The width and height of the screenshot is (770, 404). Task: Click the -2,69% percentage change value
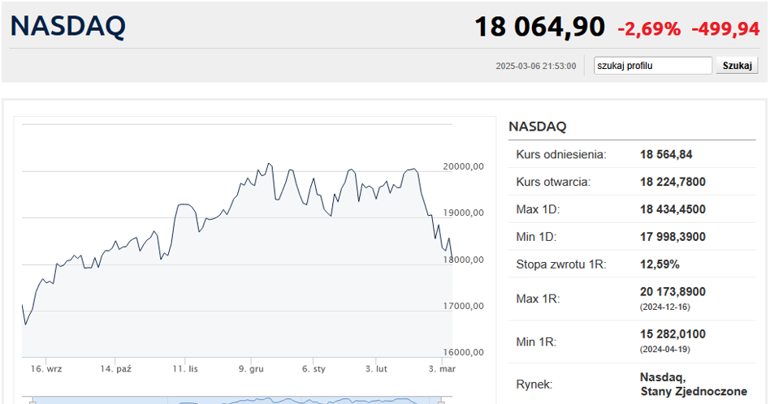pyautogui.click(x=649, y=29)
